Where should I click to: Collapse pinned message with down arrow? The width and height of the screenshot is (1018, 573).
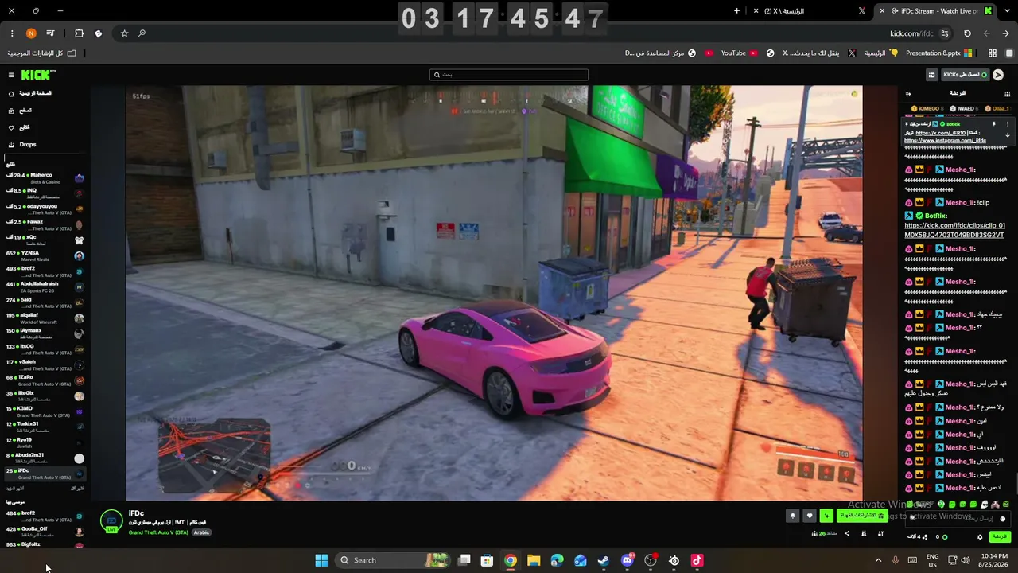coord(1008,135)
